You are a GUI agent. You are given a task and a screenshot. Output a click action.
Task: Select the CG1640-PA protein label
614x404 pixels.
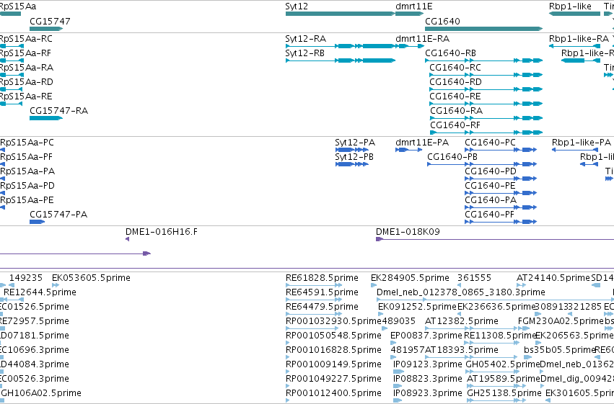pos(491,200)
